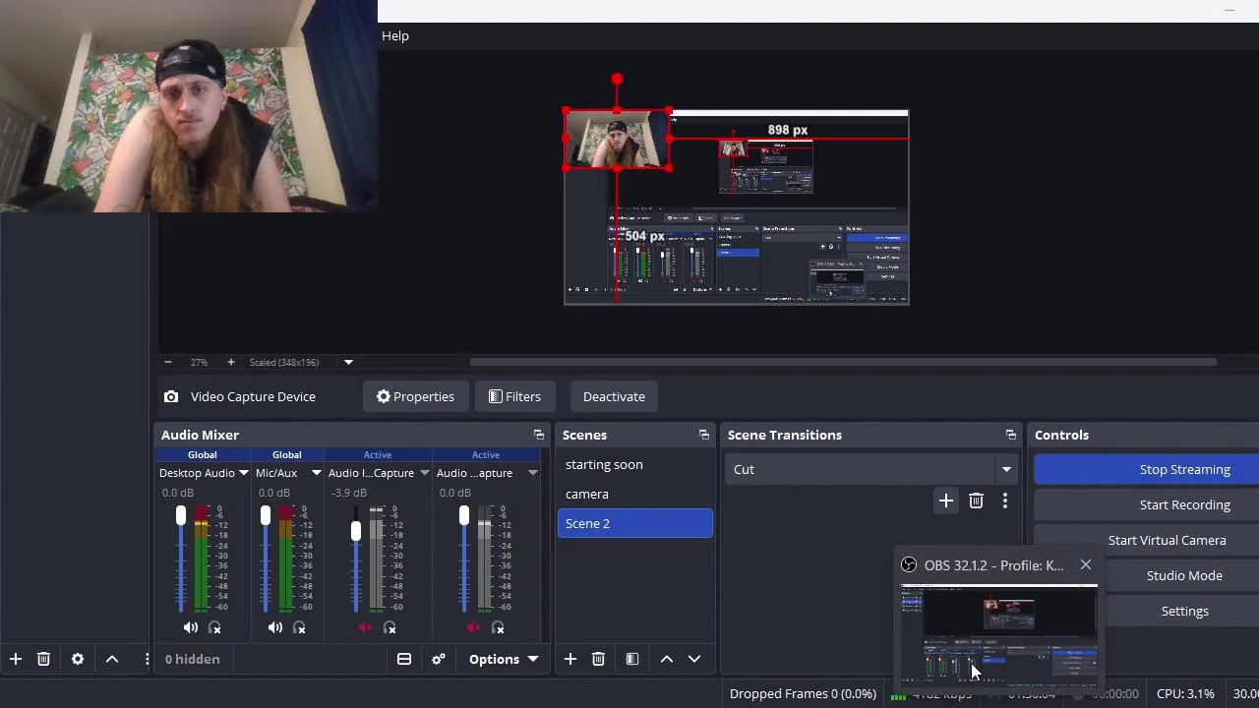The height and width of the screenshot is (708, 1259).
Task: Add a new source with the plus icon
Action: [x=16, y=659]
